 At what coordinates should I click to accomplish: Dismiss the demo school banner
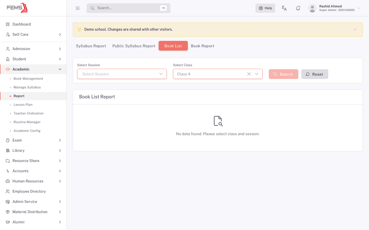tap(355, 30)
